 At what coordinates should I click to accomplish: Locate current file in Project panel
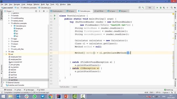(x=36, y=11)
